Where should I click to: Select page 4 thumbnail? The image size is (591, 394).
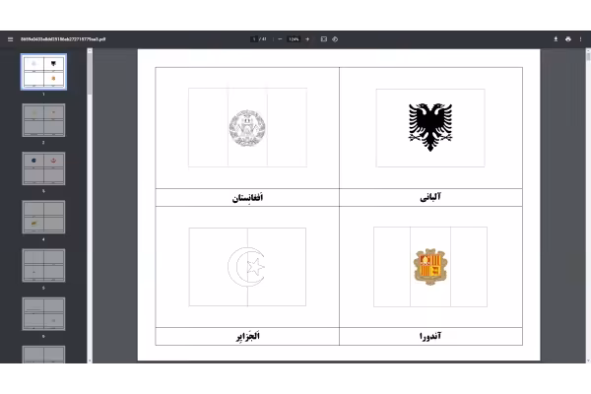[43, 217]
